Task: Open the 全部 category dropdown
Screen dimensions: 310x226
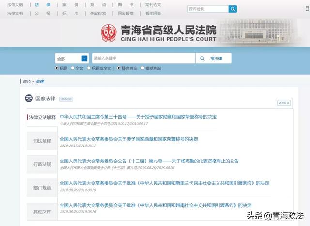Action: [x=72, y=59]
